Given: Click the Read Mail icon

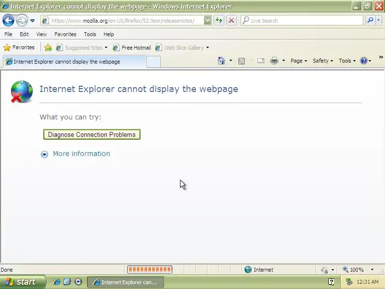Looking at the screenshot, I should point(261,61).
